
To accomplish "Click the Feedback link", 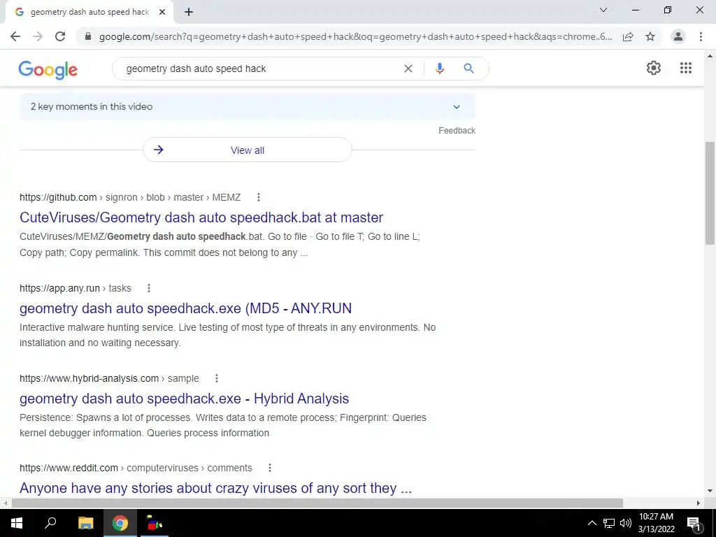I will [457, 131].
